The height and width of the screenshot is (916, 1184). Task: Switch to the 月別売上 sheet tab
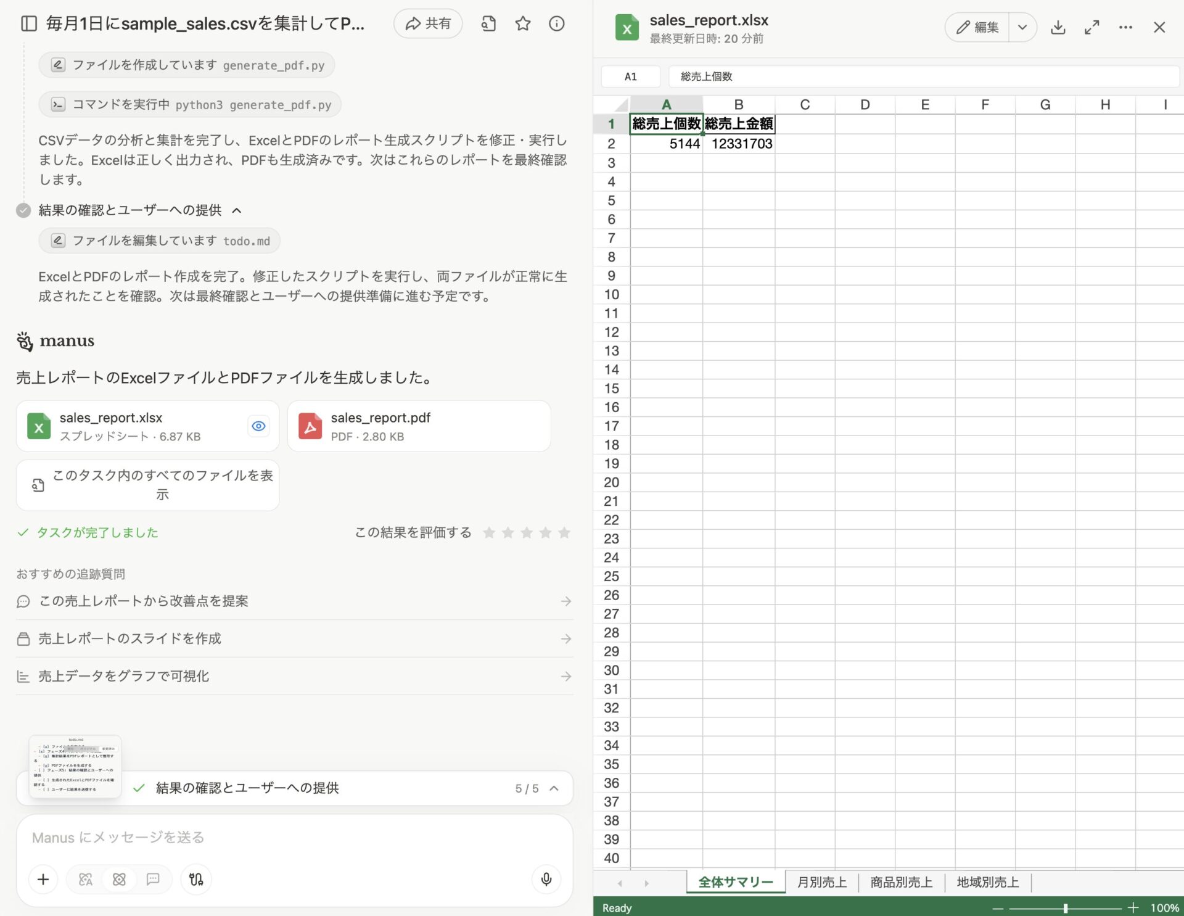823,882
